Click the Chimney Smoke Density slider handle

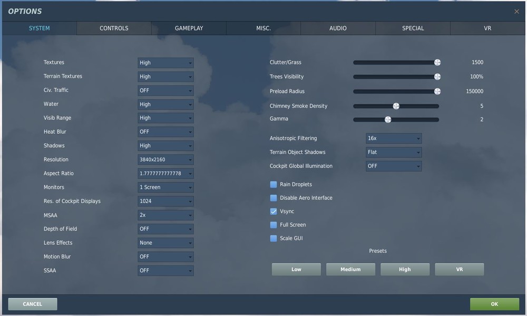point(396,106)
